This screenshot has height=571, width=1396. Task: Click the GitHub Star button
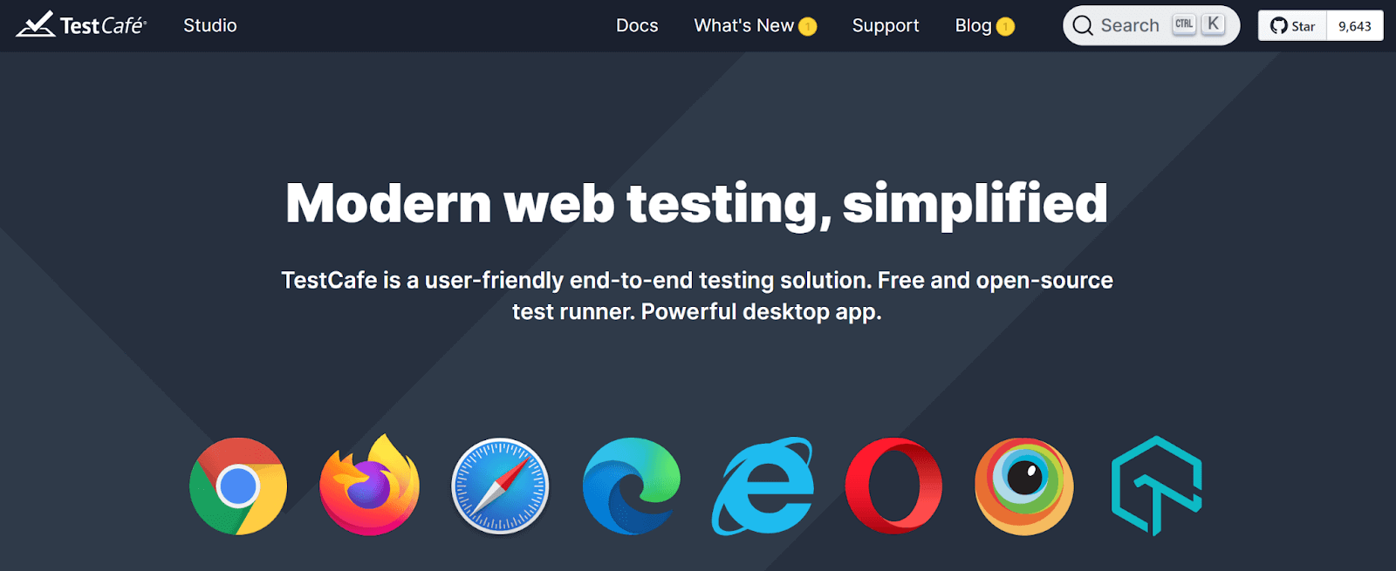(1292, 26)
